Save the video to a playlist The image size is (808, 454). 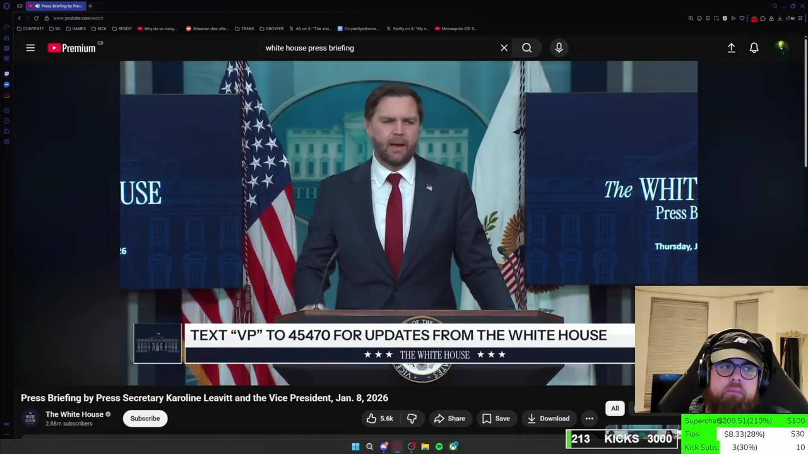pyautogui.click(x=496, y=418)
